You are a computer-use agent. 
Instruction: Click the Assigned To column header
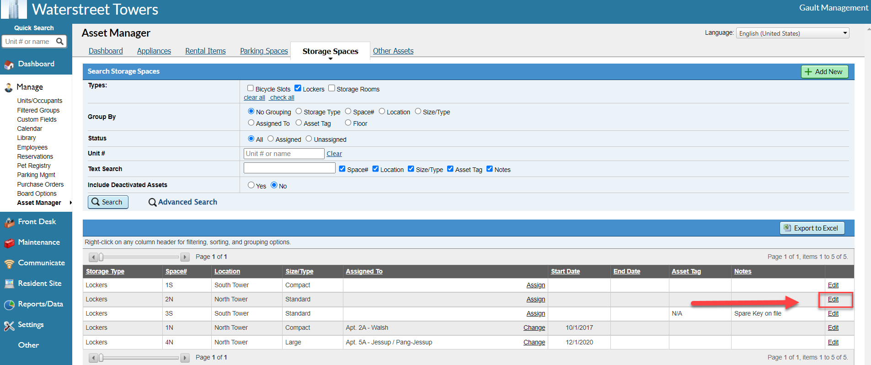[x=364, y=271]
